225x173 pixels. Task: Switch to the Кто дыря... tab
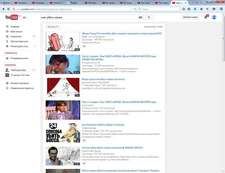(109, 3)
